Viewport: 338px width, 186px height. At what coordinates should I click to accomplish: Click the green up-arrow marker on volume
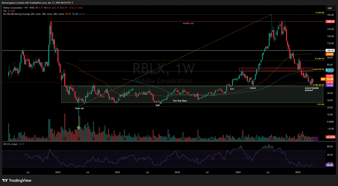[79, 128]
